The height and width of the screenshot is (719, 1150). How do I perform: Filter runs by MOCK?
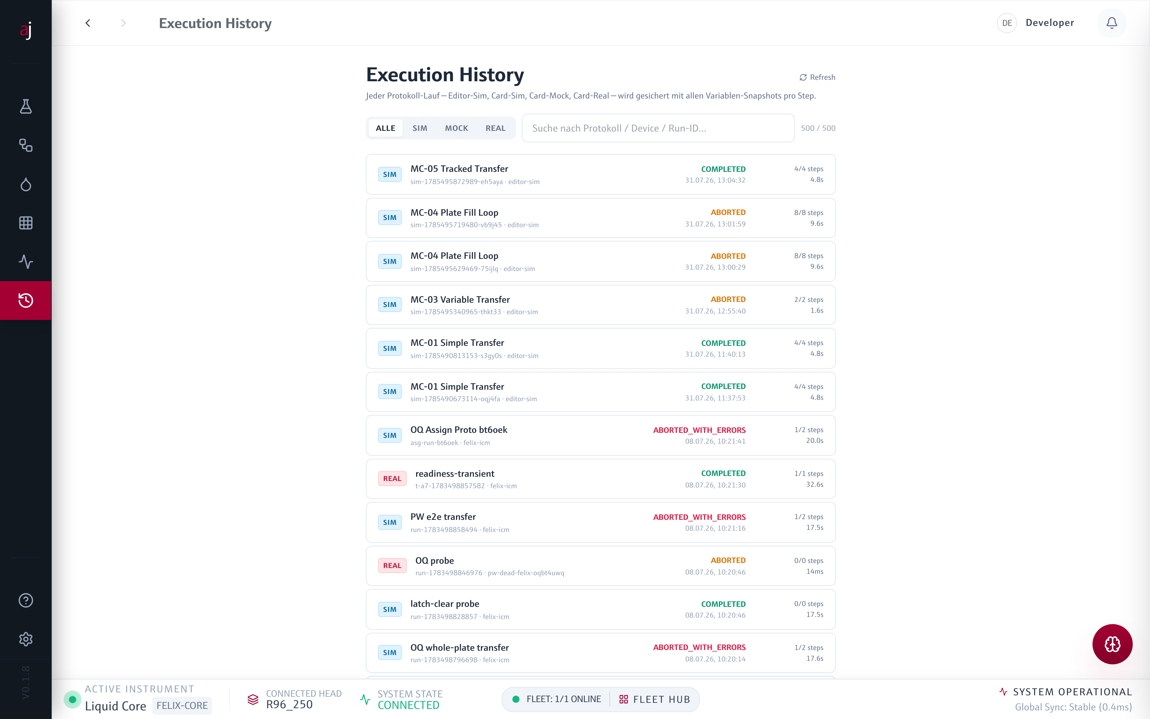coord(456,128)
